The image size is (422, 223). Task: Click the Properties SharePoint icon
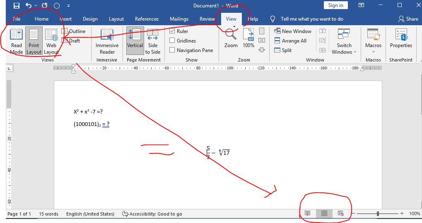401,39
